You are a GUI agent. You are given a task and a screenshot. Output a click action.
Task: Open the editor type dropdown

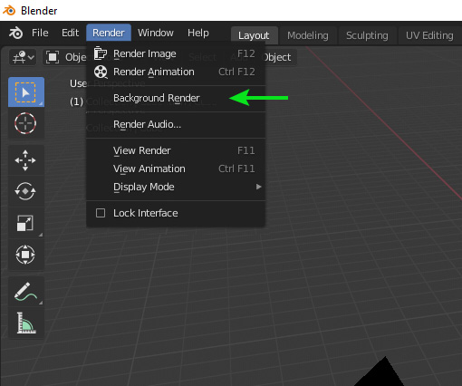click(23, 57)
